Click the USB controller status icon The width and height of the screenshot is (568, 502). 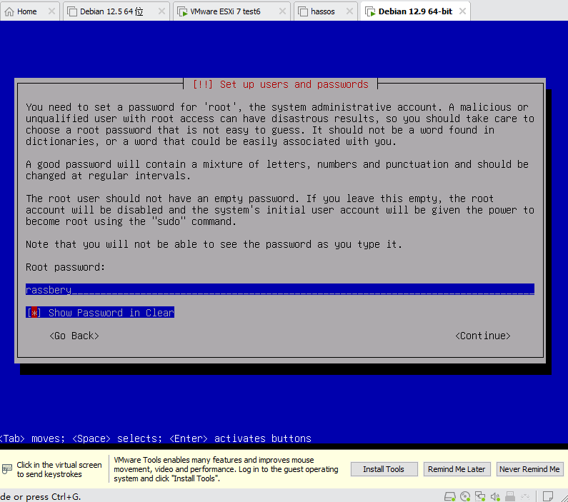tap(510, 496)
